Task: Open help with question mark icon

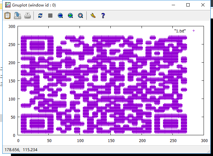Action: point(103,15)
